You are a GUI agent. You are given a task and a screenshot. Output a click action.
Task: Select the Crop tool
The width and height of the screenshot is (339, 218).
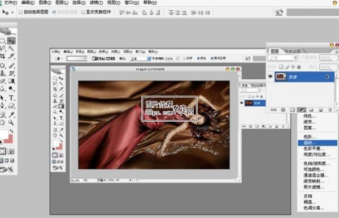tap(3, 56)
